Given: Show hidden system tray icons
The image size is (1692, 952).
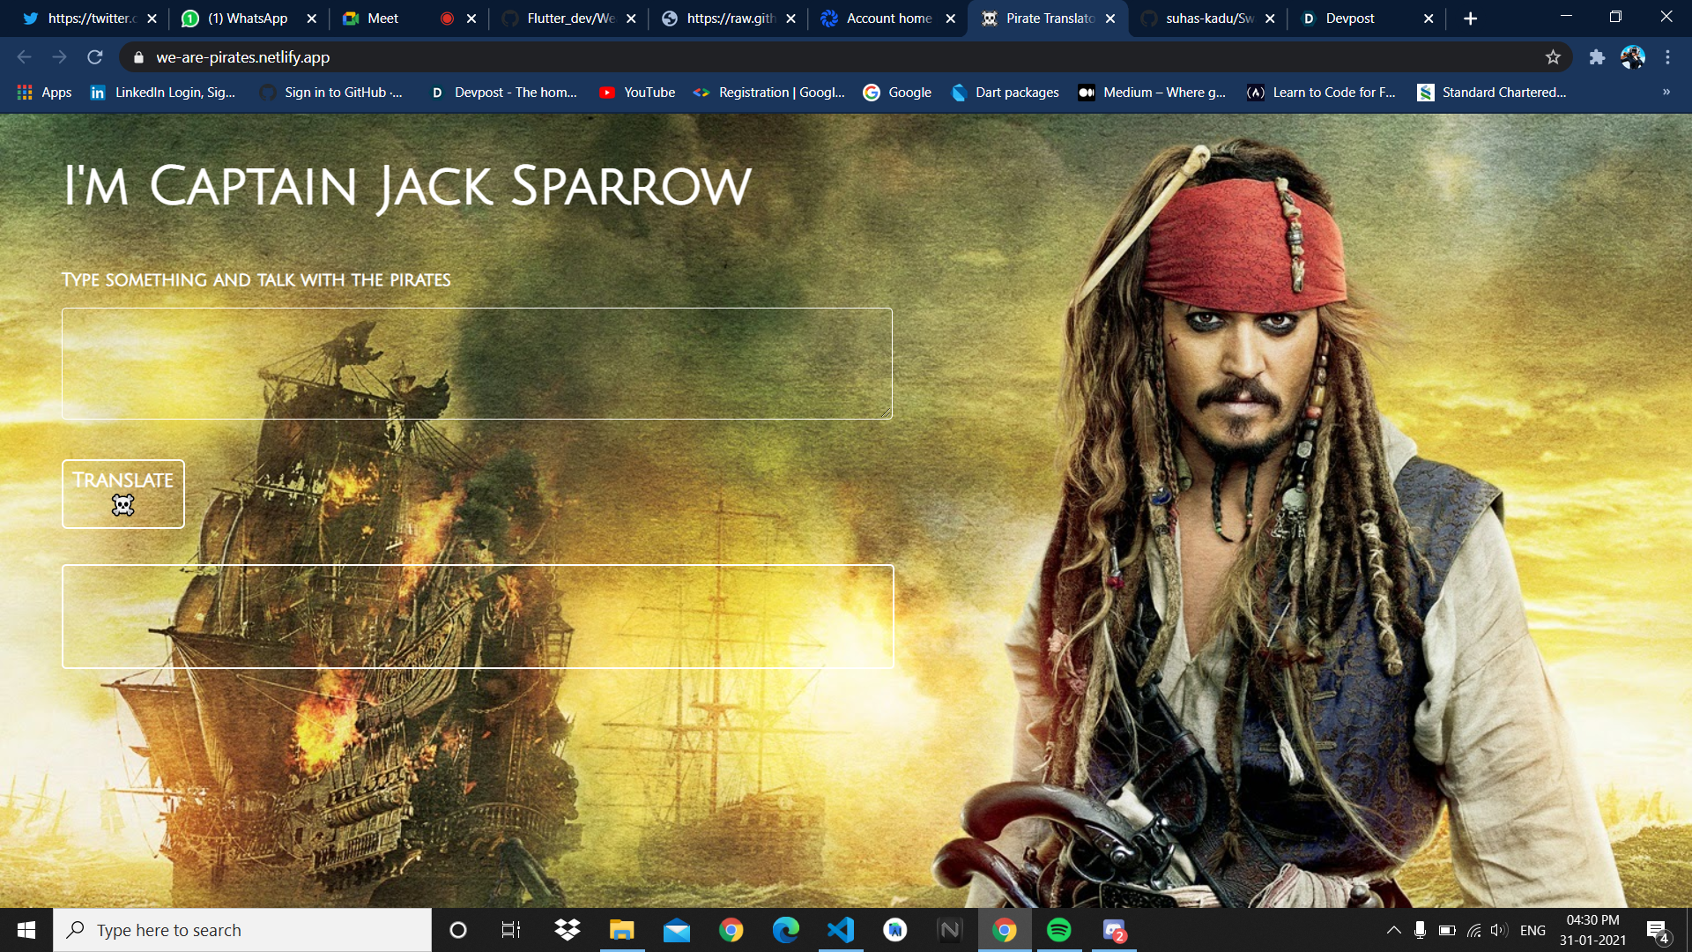Looking at the screenshot, I should (1393, 930).
